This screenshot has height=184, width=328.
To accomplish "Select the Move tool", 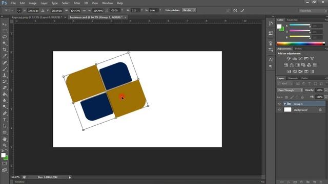I will pos(5,25).
